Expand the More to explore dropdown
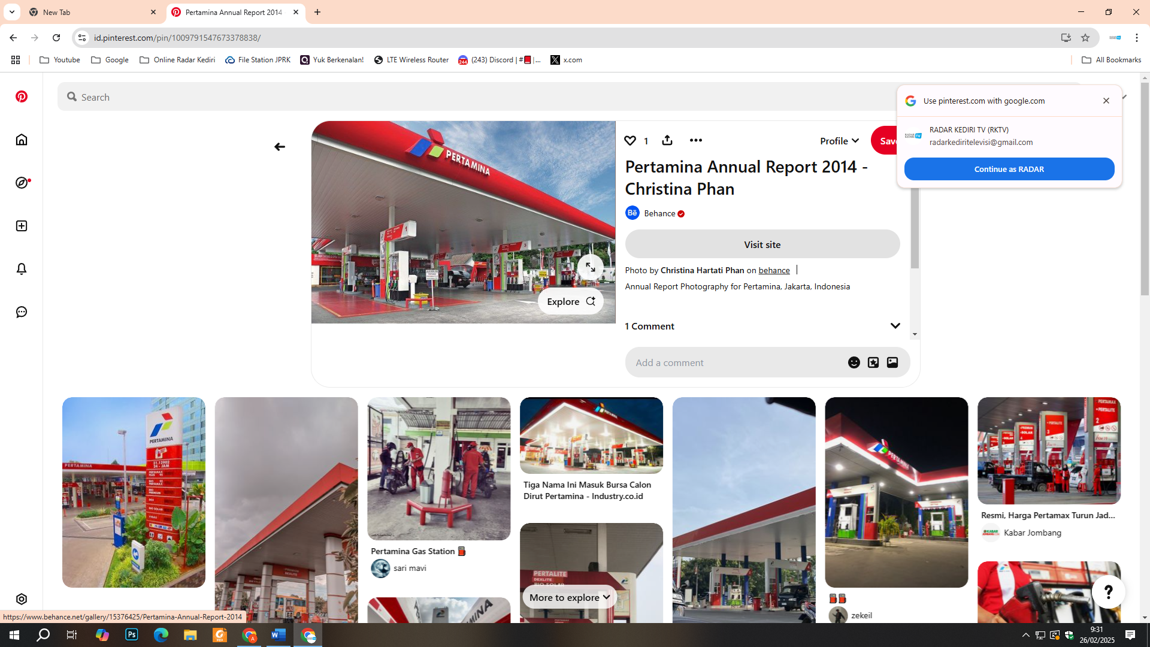The height and width of the screenshot is (647, 1150). [x=570, y=597]
